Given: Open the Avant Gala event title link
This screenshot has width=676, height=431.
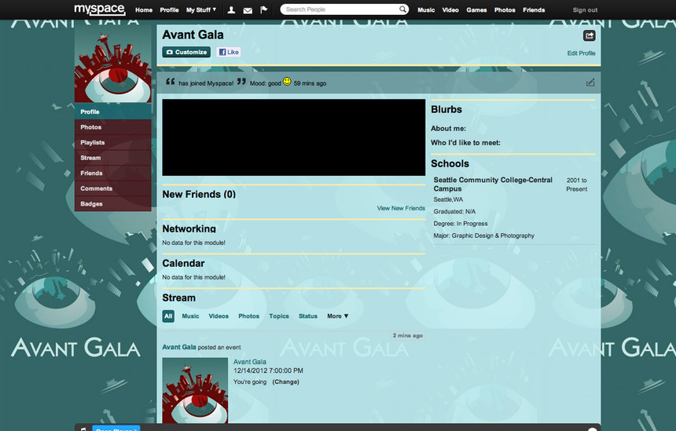Looking at the screenshot, I should click(x=250, y=362).
